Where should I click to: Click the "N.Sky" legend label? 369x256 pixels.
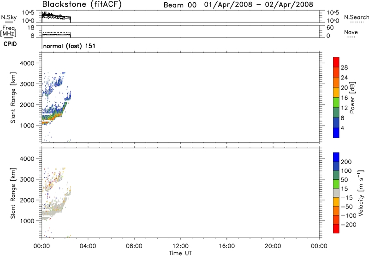[9, 17]
